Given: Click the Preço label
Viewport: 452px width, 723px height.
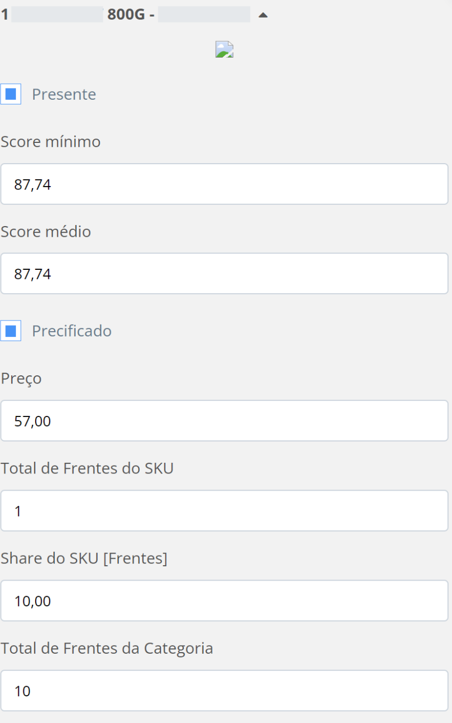Looking at the screenshot, I should pos(21,379).
